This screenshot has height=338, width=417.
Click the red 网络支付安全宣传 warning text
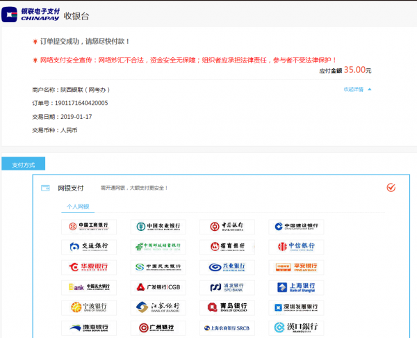pos(188,60)
